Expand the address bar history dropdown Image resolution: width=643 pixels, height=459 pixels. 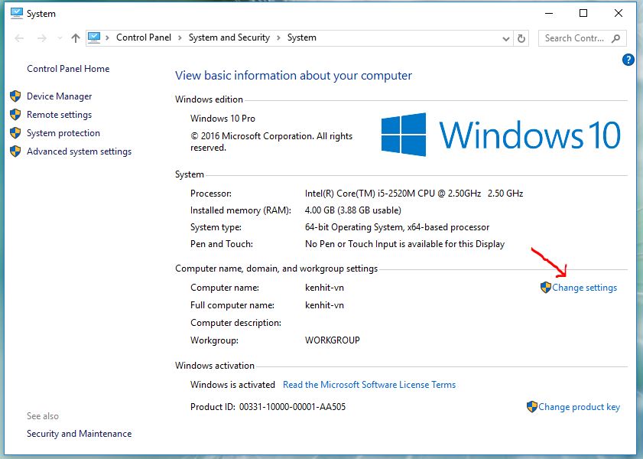click(506, 38)
